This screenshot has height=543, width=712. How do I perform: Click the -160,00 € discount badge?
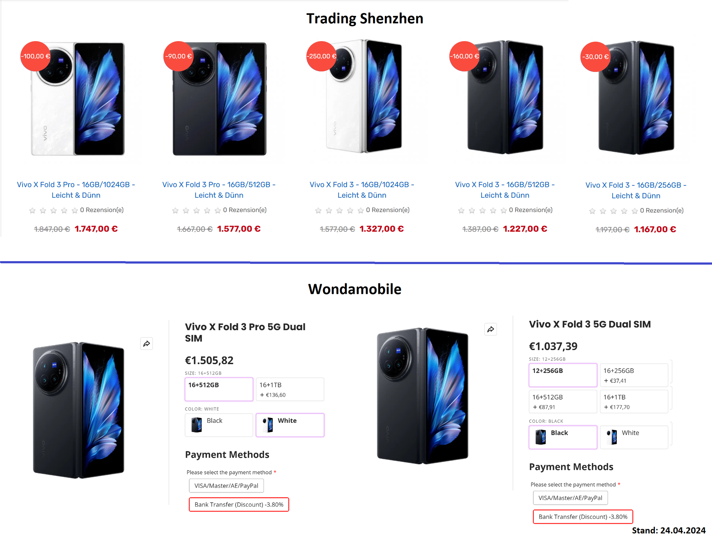(x=465, y=56)
